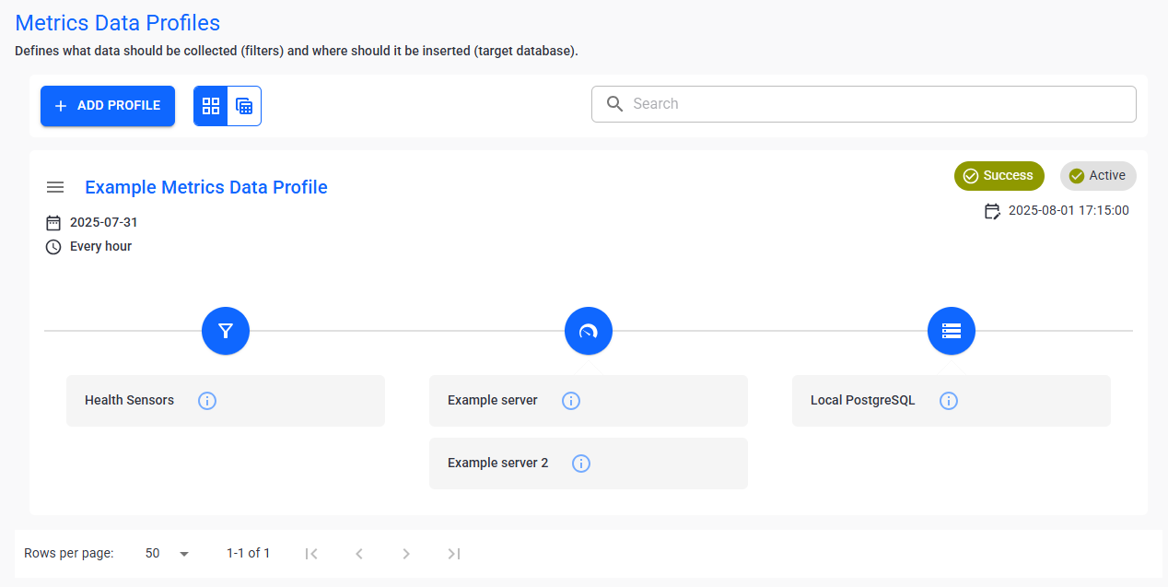
Task: Show info for Health Sensors
Action: click(207, 401)
